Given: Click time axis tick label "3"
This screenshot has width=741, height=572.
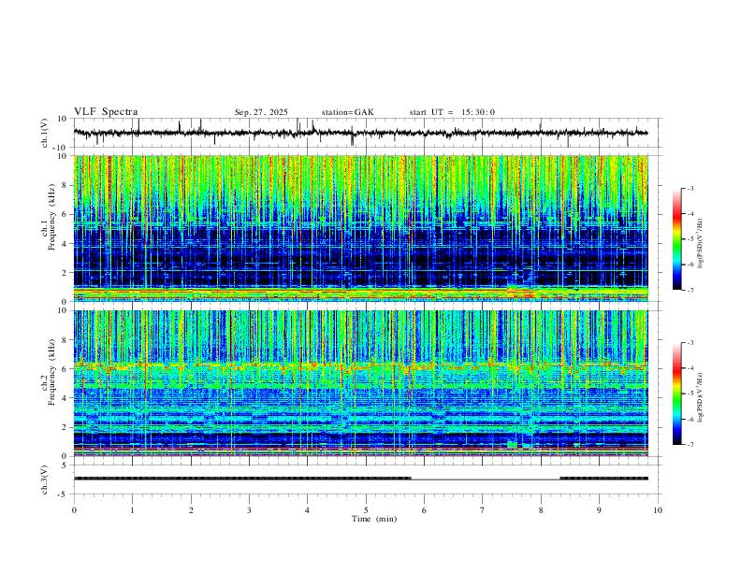Looking at the screenshot, I should pos(249,510).
